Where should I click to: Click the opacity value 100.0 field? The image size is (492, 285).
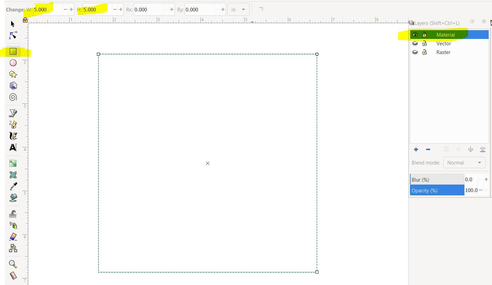[x=471, y=190]
